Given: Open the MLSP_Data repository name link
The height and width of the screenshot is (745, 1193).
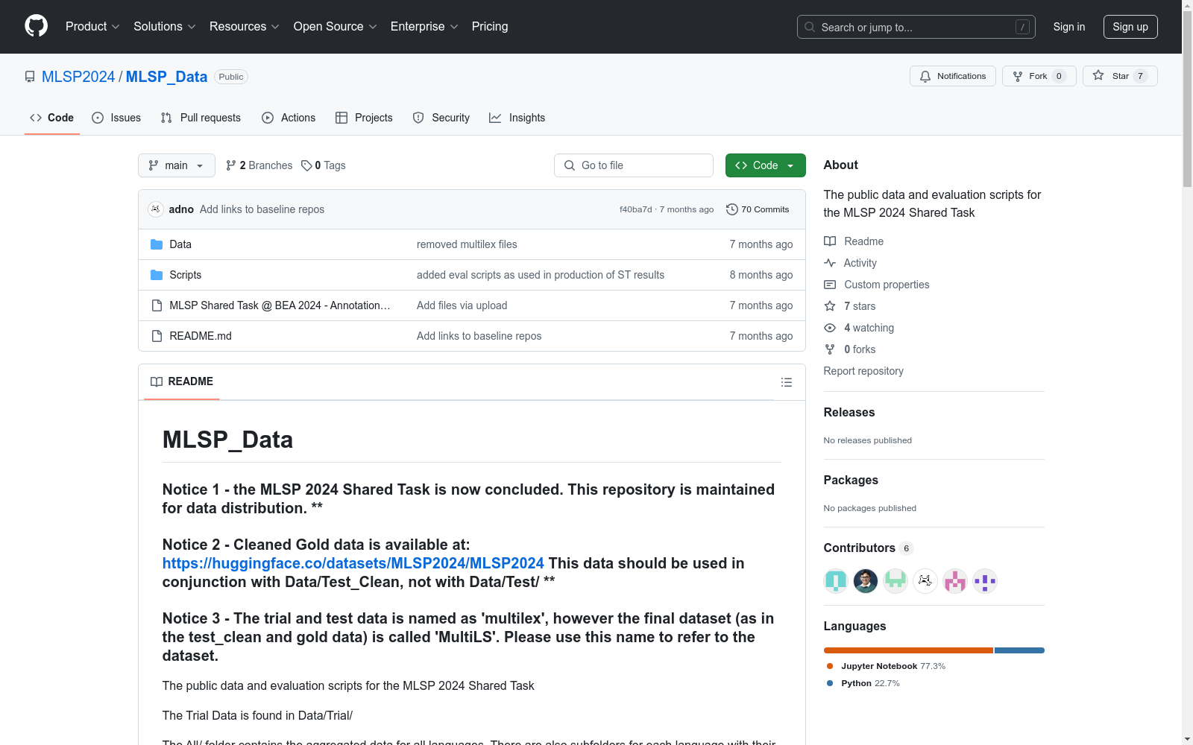Looking at the screenshot, I should [x=166, y=77].
